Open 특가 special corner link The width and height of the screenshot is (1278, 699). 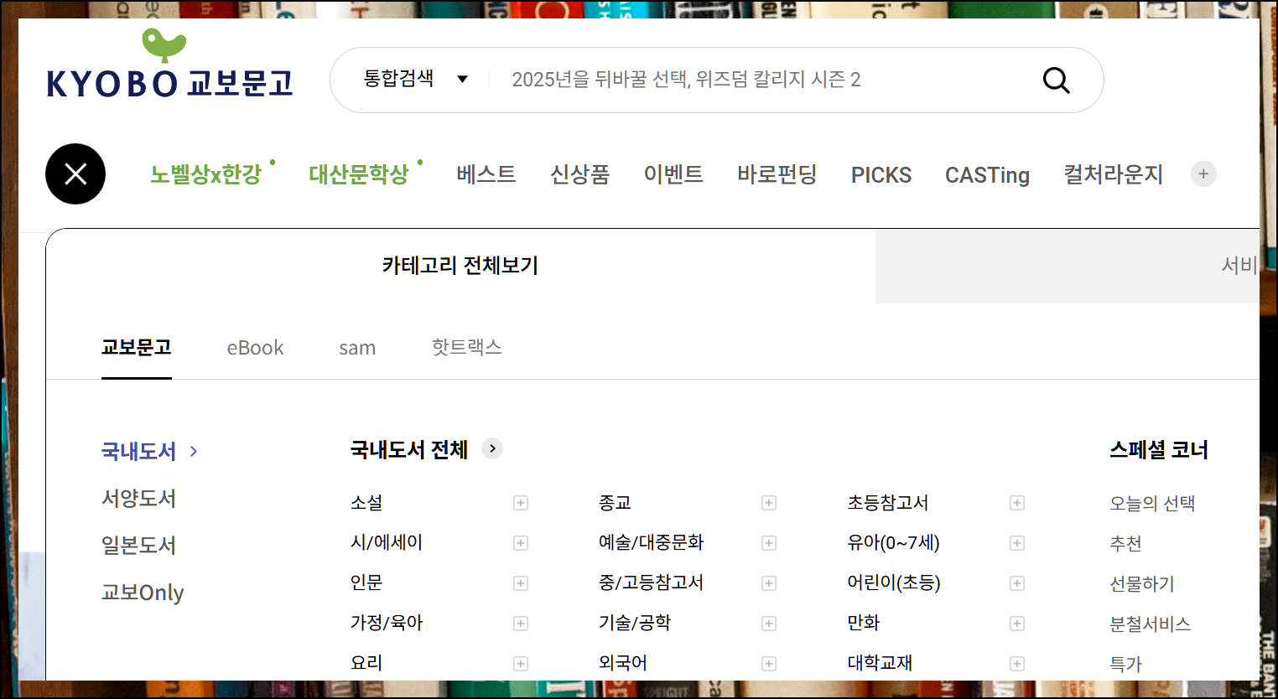1125,664
